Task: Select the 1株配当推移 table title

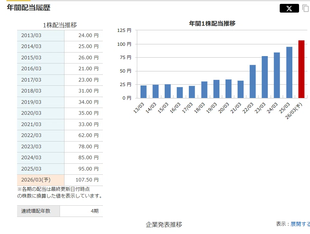Action: pos(60,25)
